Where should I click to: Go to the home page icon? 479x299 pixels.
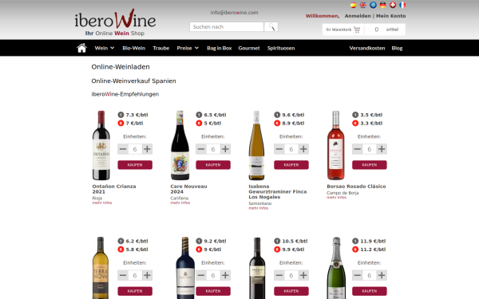pyautogui.click(x=81, y=48)
